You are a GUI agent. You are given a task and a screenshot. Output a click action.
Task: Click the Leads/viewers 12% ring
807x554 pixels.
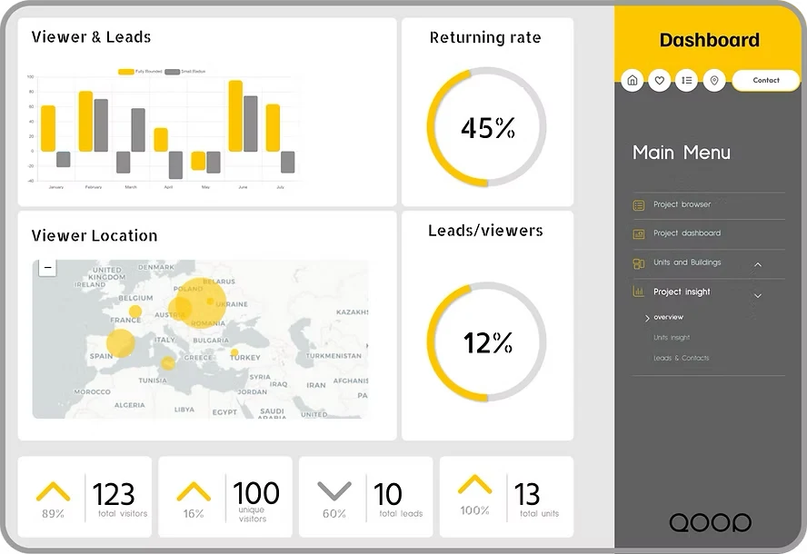486,342
